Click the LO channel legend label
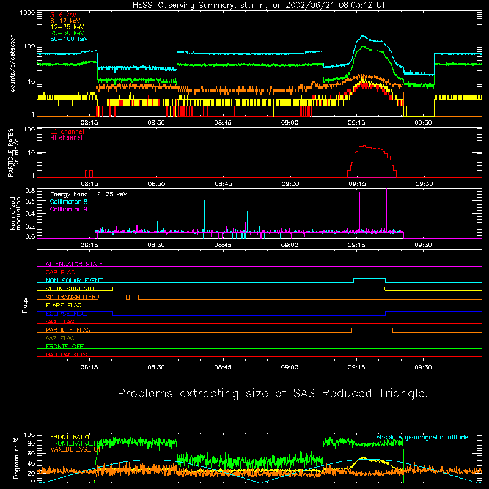This screenshot has width=489, height=489. (x=67, y=131)
